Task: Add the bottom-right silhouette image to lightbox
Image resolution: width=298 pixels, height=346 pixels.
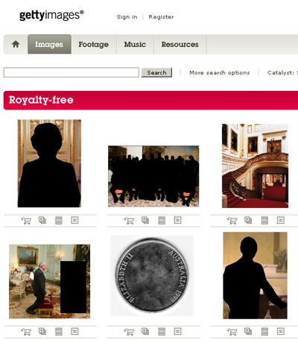Action: (x=248, y=331)
